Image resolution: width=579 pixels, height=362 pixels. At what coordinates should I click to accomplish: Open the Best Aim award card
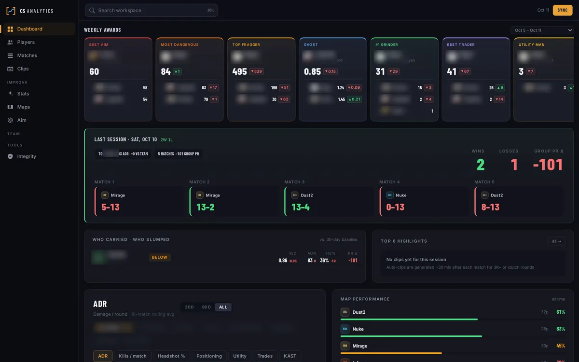click(118, 79)
